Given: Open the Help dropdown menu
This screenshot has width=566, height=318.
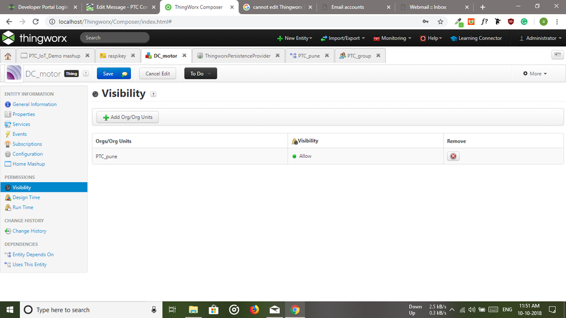Looking at the screenshot, I should pyautogui.click(x=431, y=38).
